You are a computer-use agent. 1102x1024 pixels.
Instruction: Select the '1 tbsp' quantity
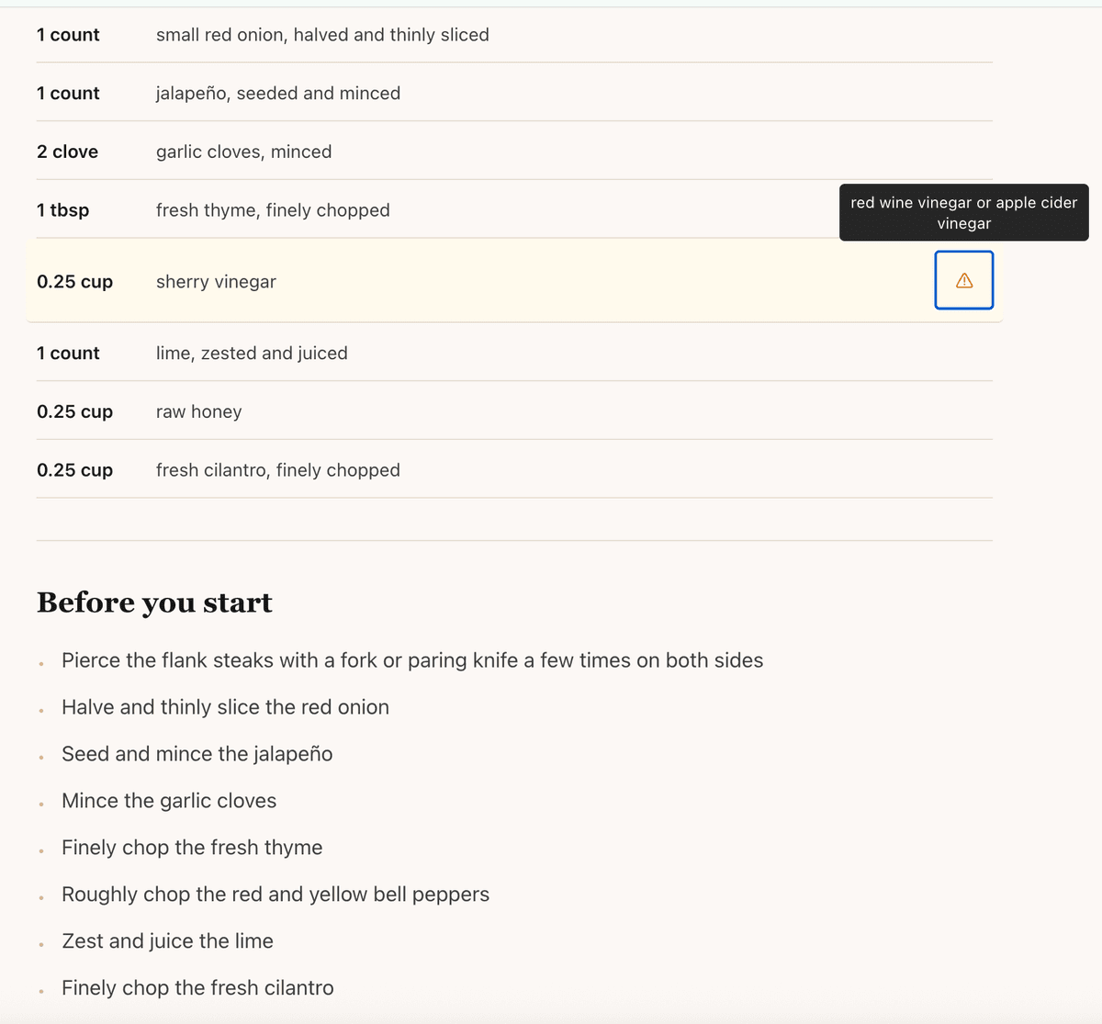pyautogui.click(x=63, y=210)
